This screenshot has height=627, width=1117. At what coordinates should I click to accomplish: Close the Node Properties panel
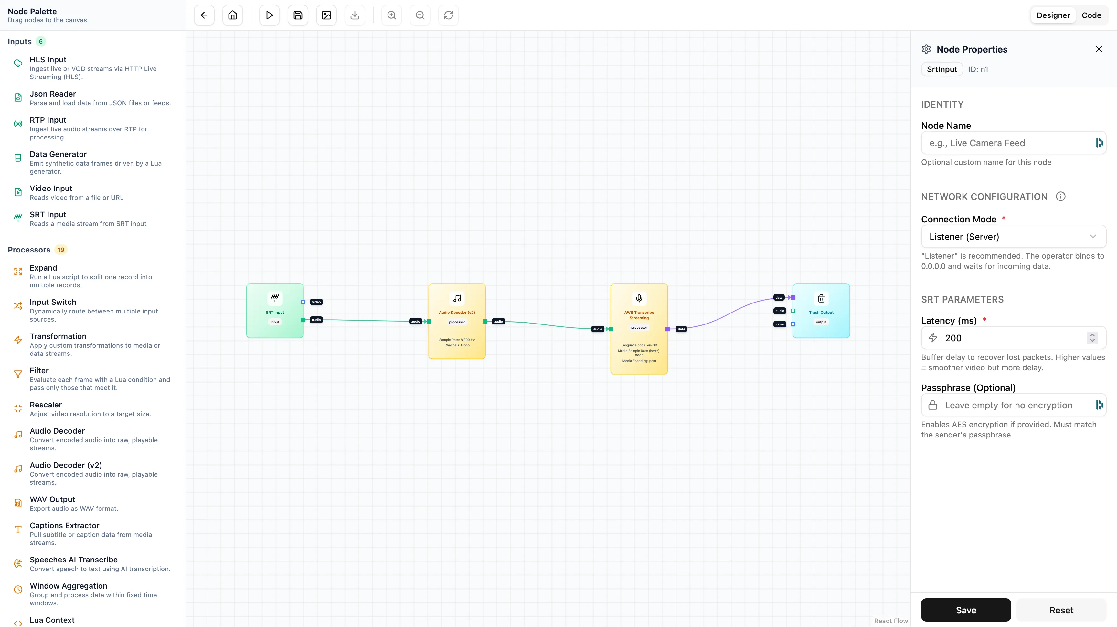click(1099, 49)
